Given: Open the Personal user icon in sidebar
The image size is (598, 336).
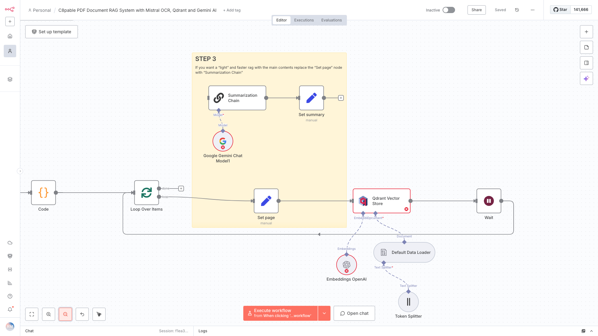Looking at the screenshot, I should [10, 51].
